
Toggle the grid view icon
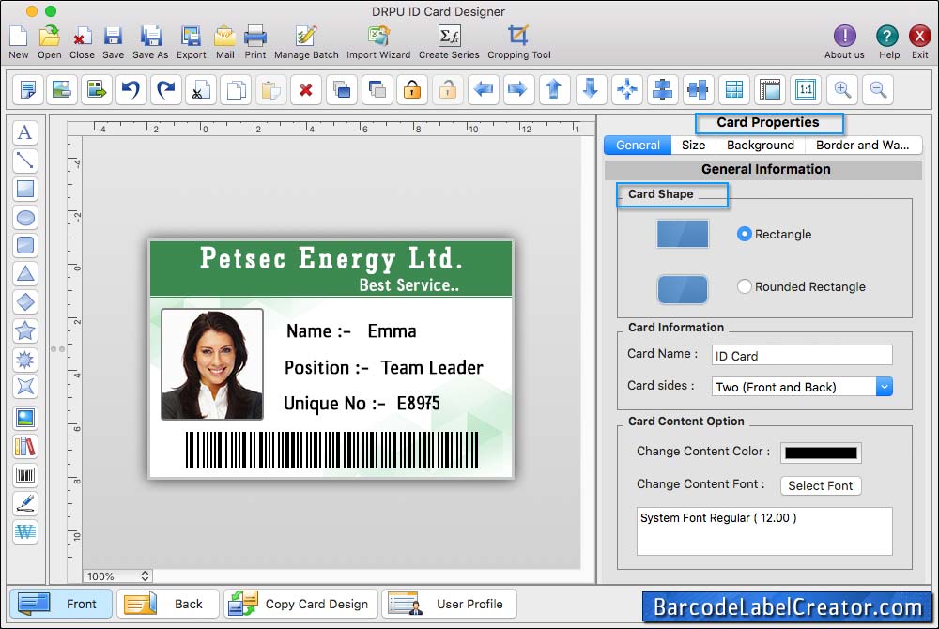point(734,90)
